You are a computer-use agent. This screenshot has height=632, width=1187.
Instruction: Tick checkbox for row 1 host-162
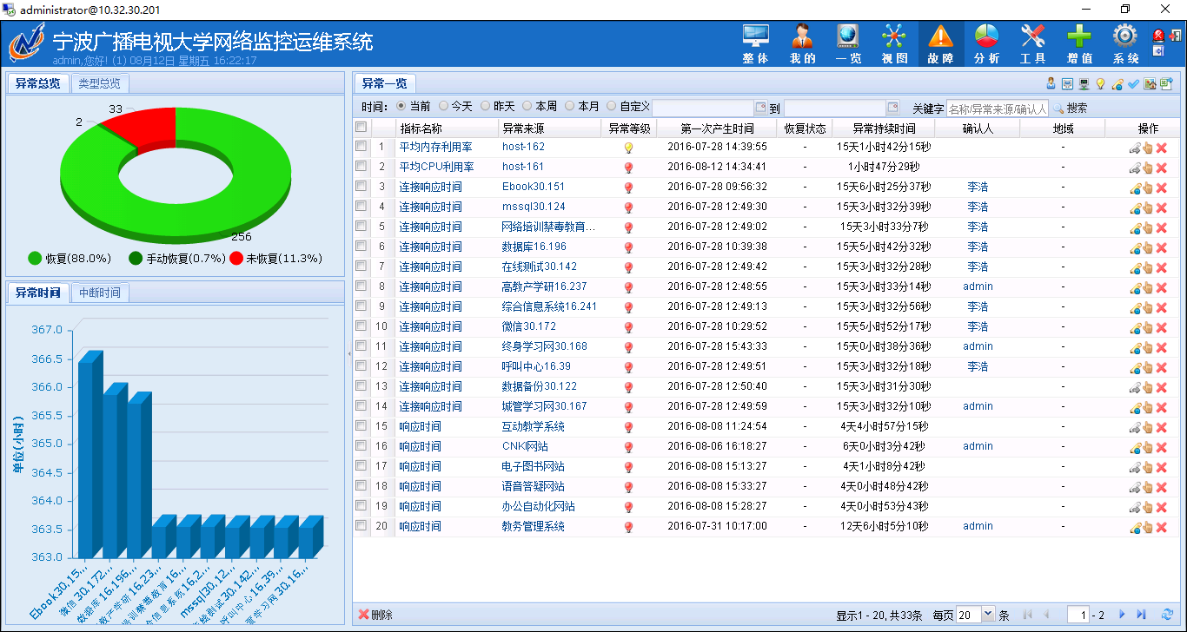coord(361,147)
